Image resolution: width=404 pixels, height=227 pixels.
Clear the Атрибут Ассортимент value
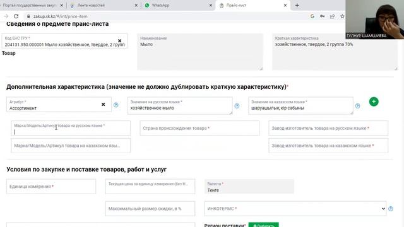pos(103,104)
